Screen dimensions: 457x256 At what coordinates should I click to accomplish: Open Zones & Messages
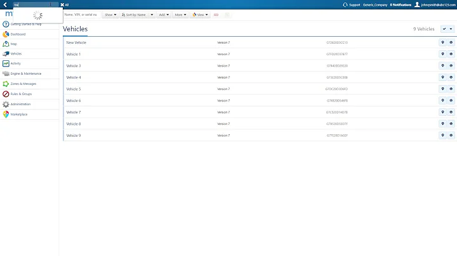(23, 84)
